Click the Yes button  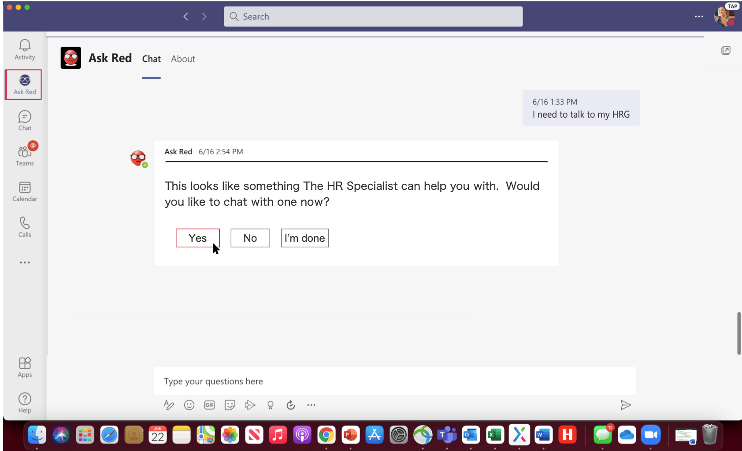(197, 238)
